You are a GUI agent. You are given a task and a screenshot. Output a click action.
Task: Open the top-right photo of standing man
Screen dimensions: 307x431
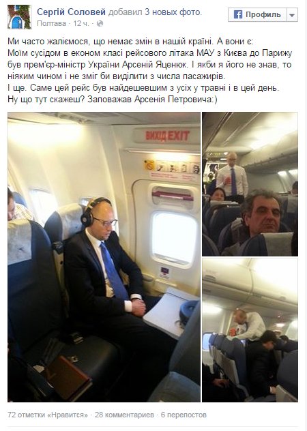pos(250,184)
